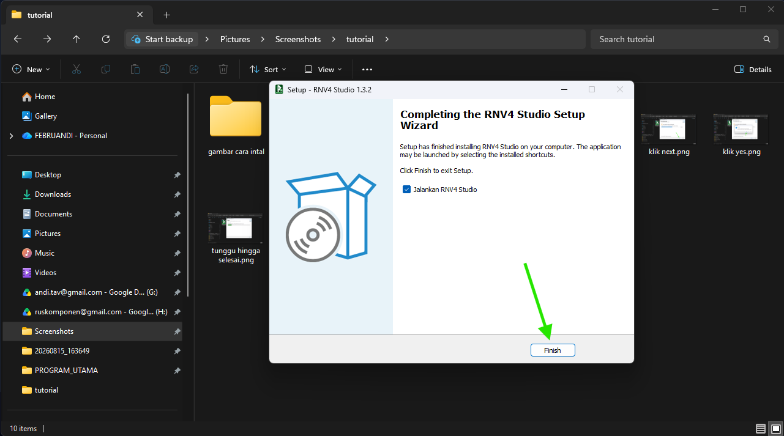
Task: Select Screenshots breadcrumb in address bar
Action: point(298,39)
